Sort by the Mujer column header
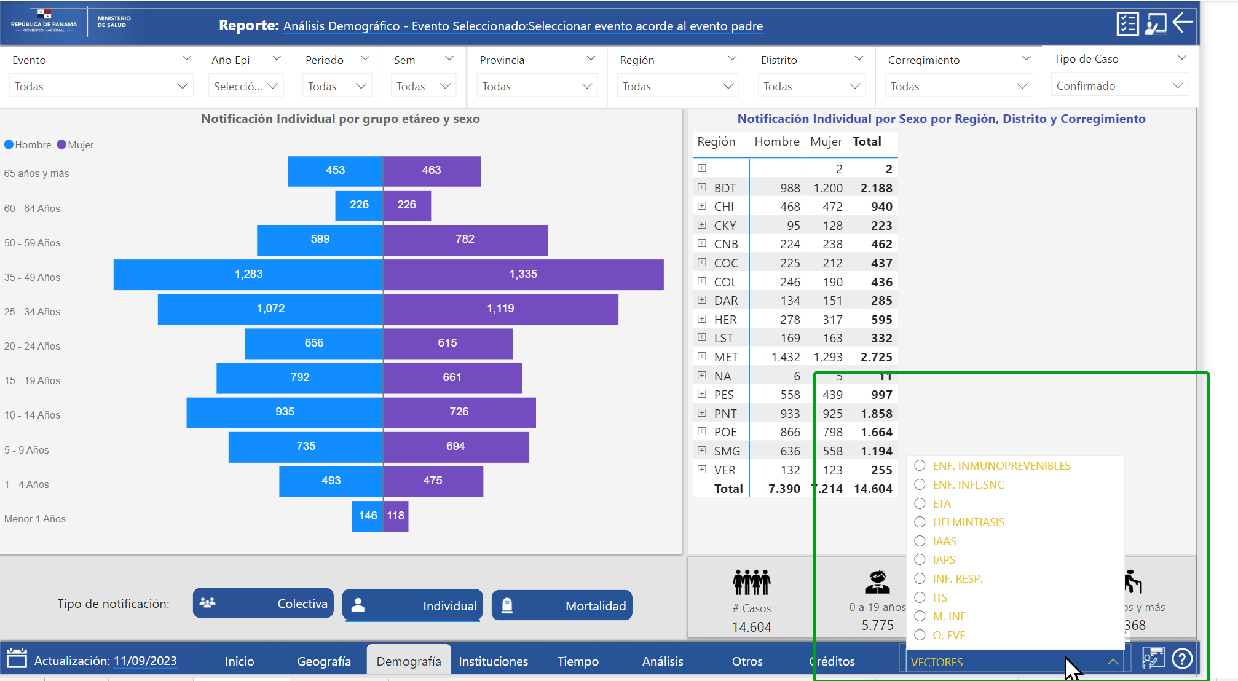 [x=826, y=141]
